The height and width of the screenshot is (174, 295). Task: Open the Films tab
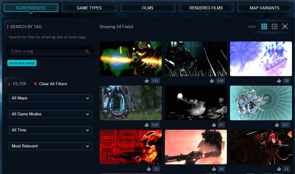[x=147, y=8]
